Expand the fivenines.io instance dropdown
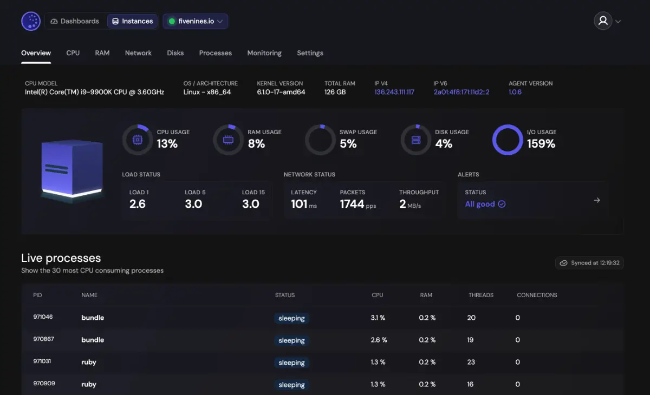The width and height of the screenshot is (650, 395). (196, 21)
